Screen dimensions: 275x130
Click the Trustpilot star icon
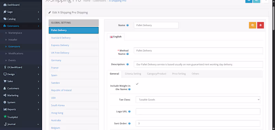pyautogui.click(x=5, y=116)
